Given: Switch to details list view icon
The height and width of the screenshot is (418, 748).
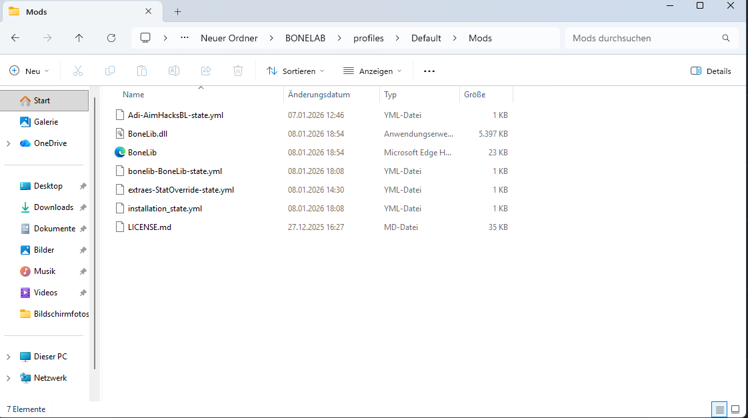Looking at the screenshot, I should tap(719, 409).
